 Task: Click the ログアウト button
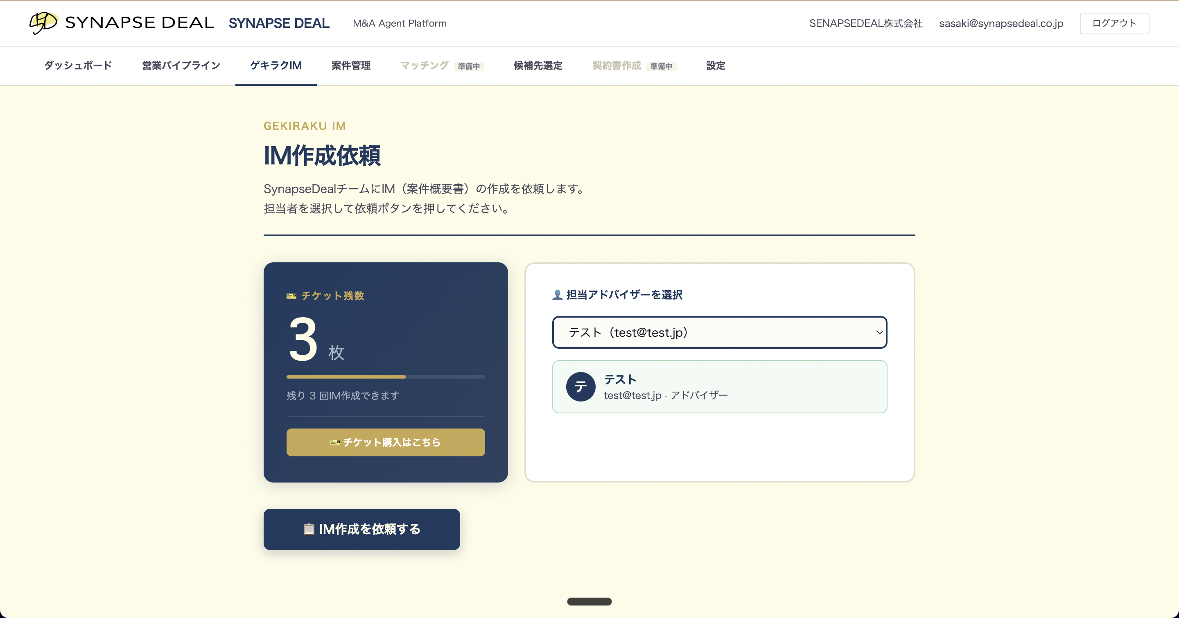click(1114, 23)
